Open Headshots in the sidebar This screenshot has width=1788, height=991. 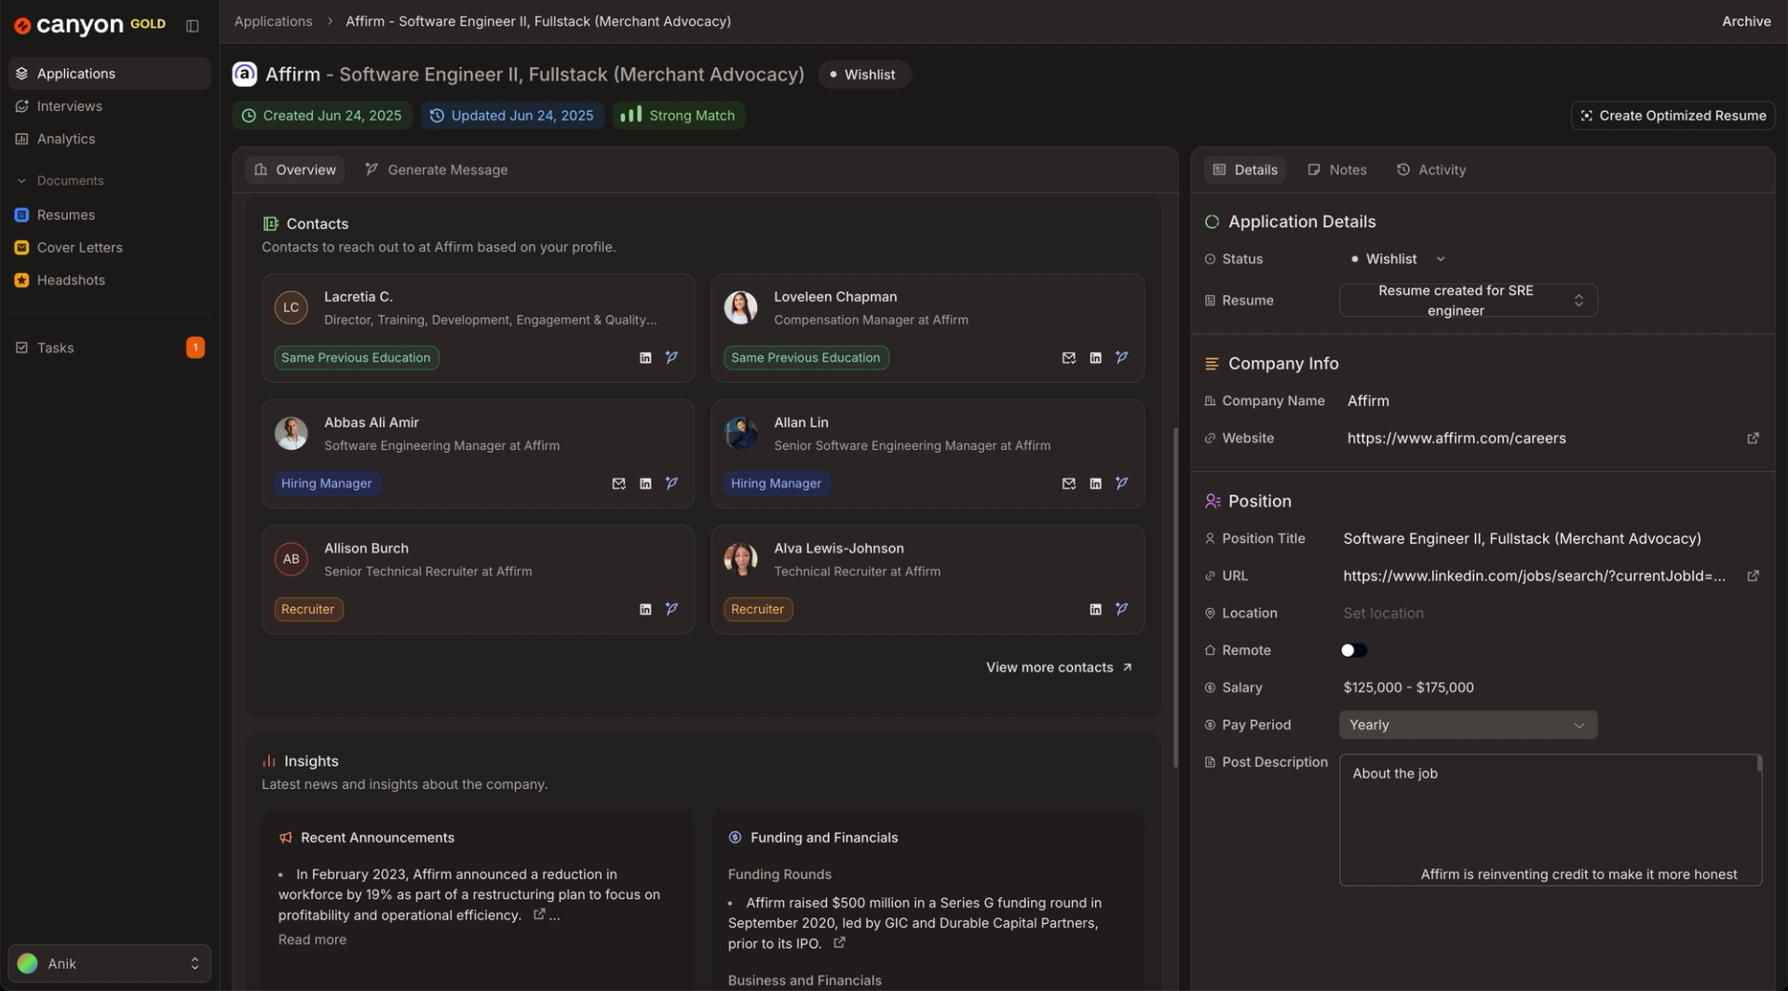point(109,280)
